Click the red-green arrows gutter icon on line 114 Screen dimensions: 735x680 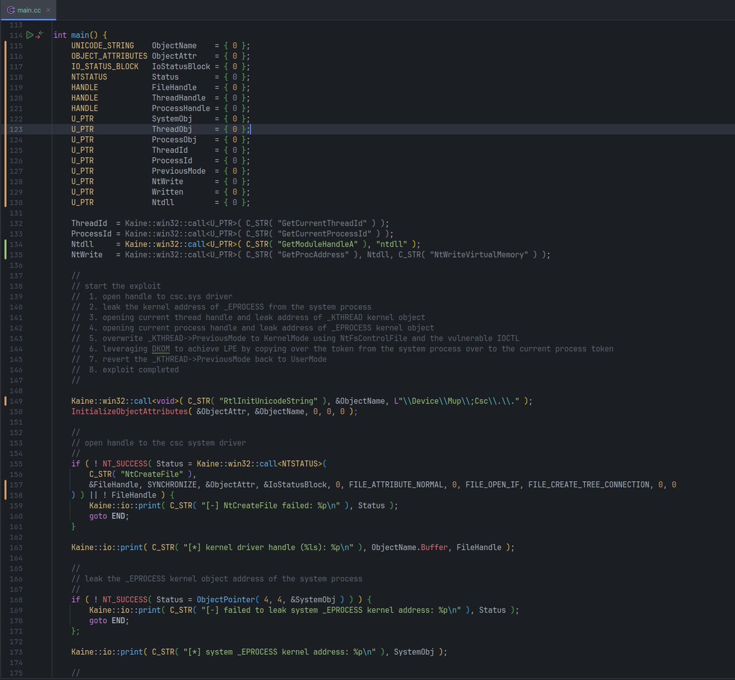[x=39, y=35]
